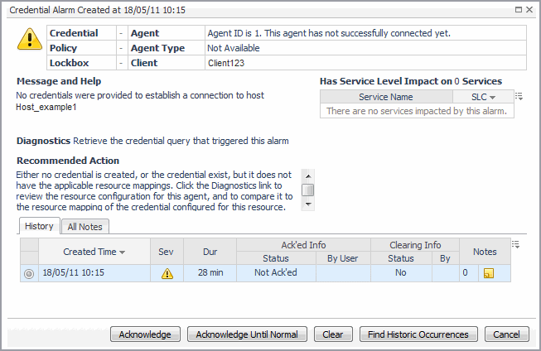Click the By User column header

[343, 258]
